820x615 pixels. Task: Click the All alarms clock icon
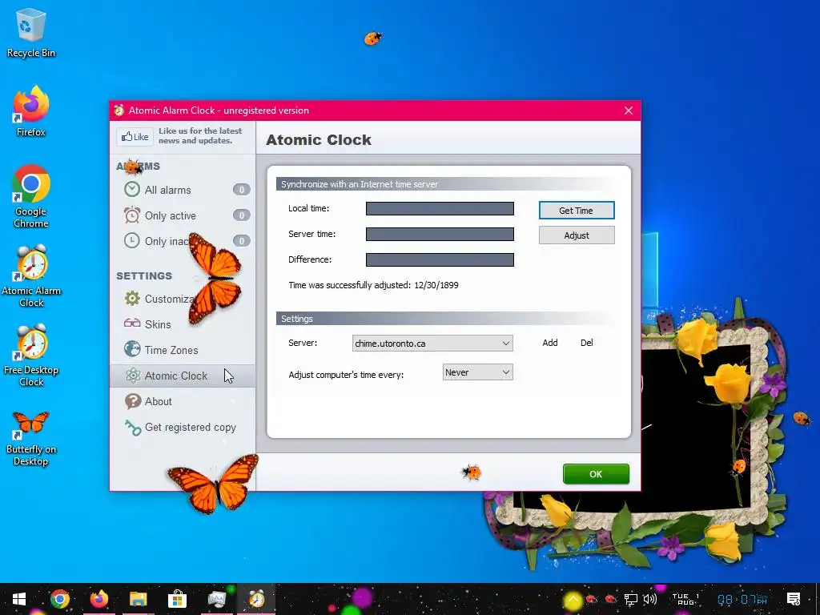coord(132,189)
